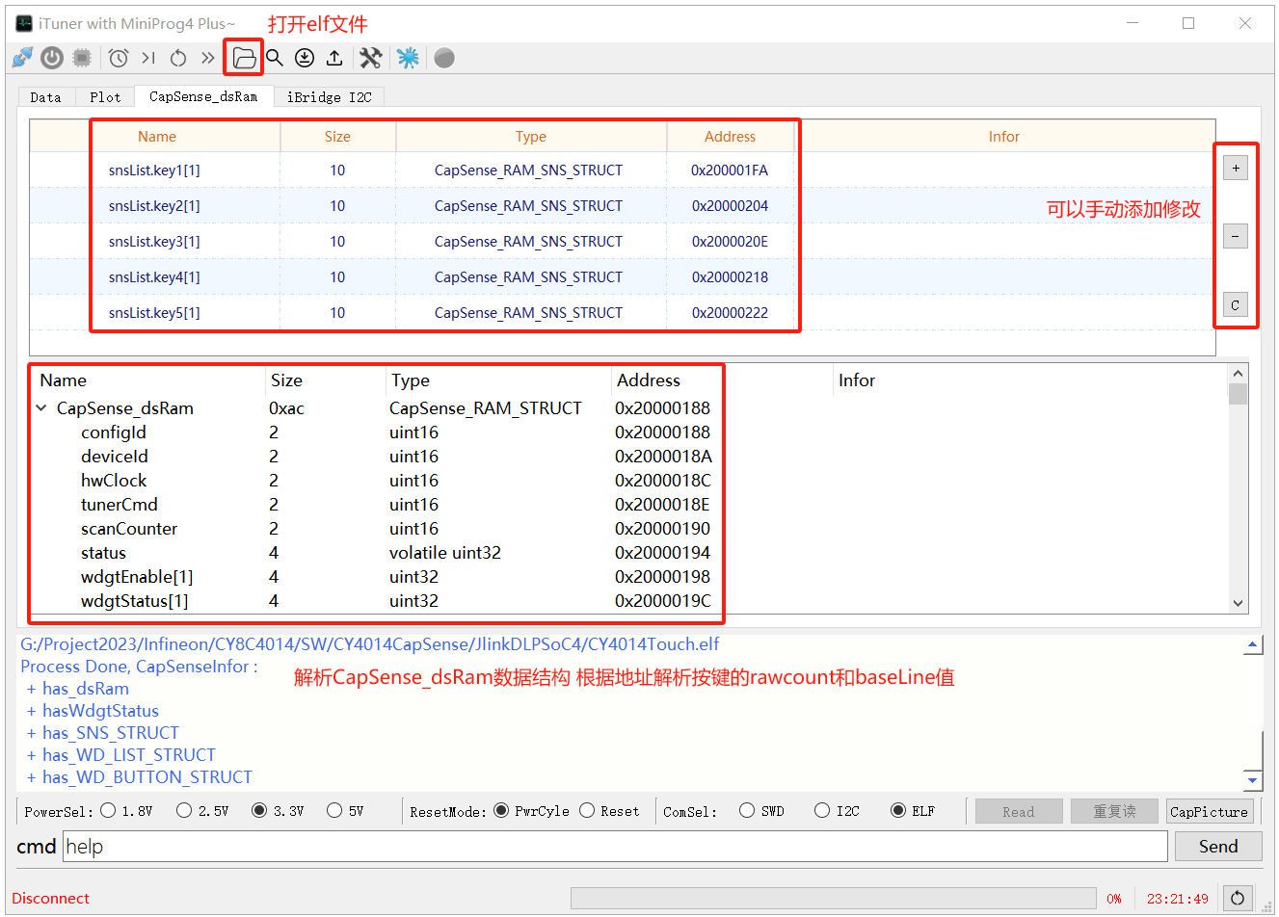This screenshot has width=1279, height=917.
Task: Open the tools wrench-hammer icon
Action: pos(371,58)
